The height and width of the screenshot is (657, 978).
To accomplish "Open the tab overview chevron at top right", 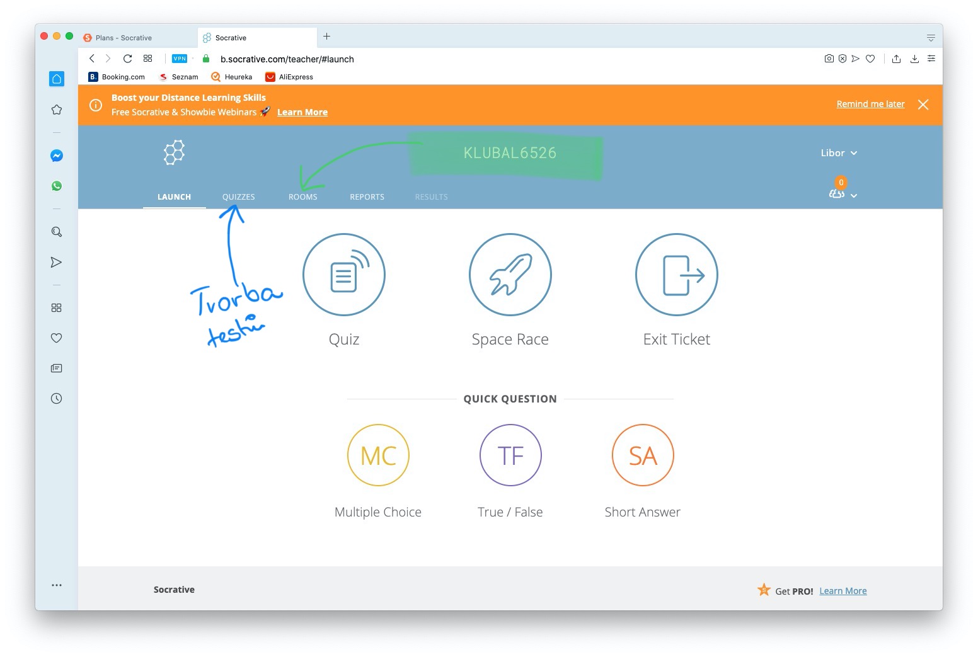I will (931, 37).
